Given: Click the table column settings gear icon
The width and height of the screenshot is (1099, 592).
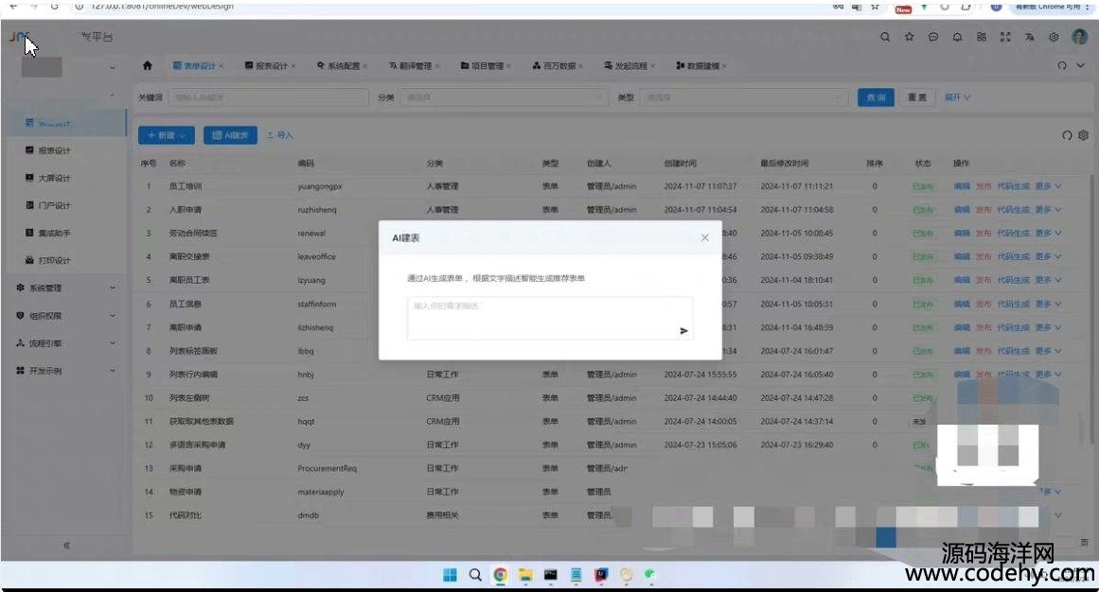Looking at the screenshot, I should point(1084,135).
